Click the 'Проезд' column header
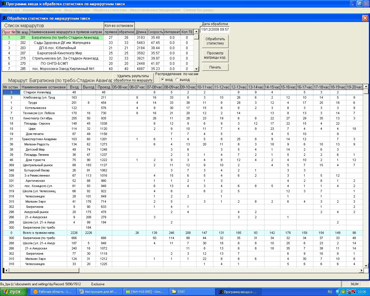 (x=104, y=87)
